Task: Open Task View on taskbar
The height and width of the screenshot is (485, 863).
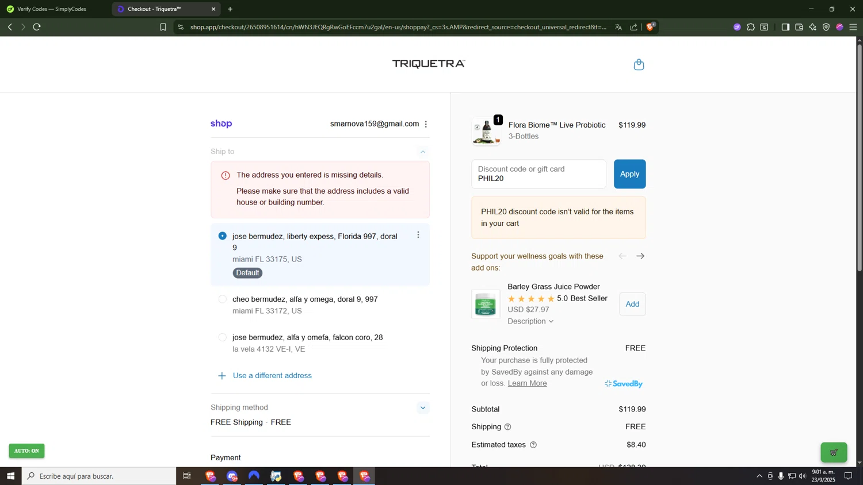Action: (187, 476)
